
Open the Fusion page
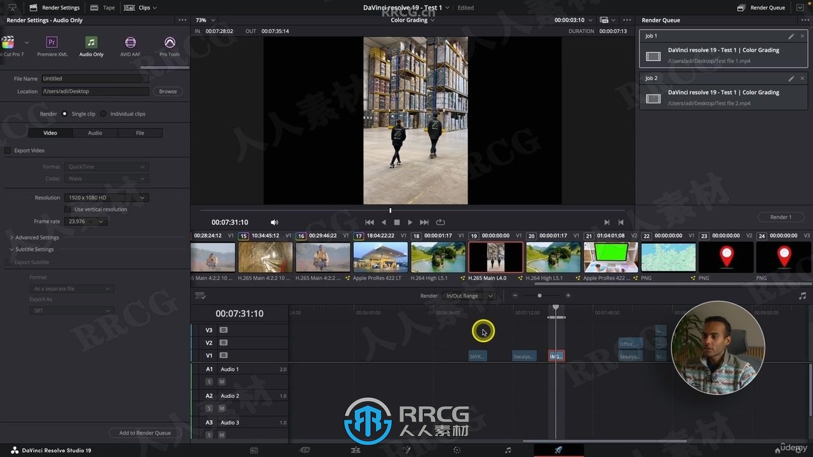click(x=406, y=450)
